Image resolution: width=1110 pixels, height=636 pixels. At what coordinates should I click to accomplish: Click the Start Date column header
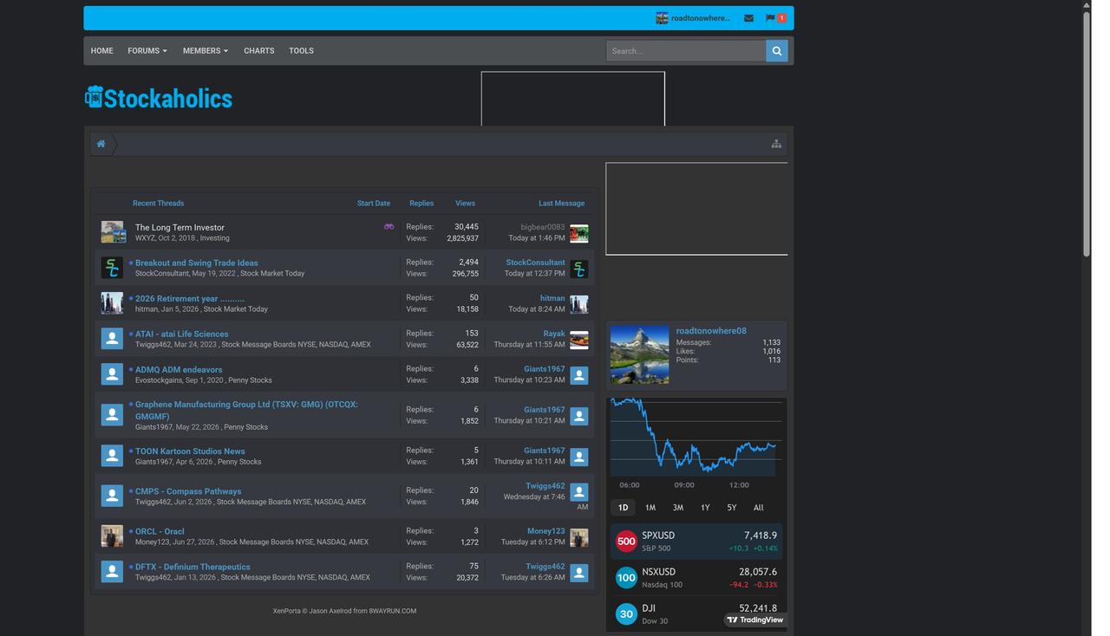click(374, 204)
